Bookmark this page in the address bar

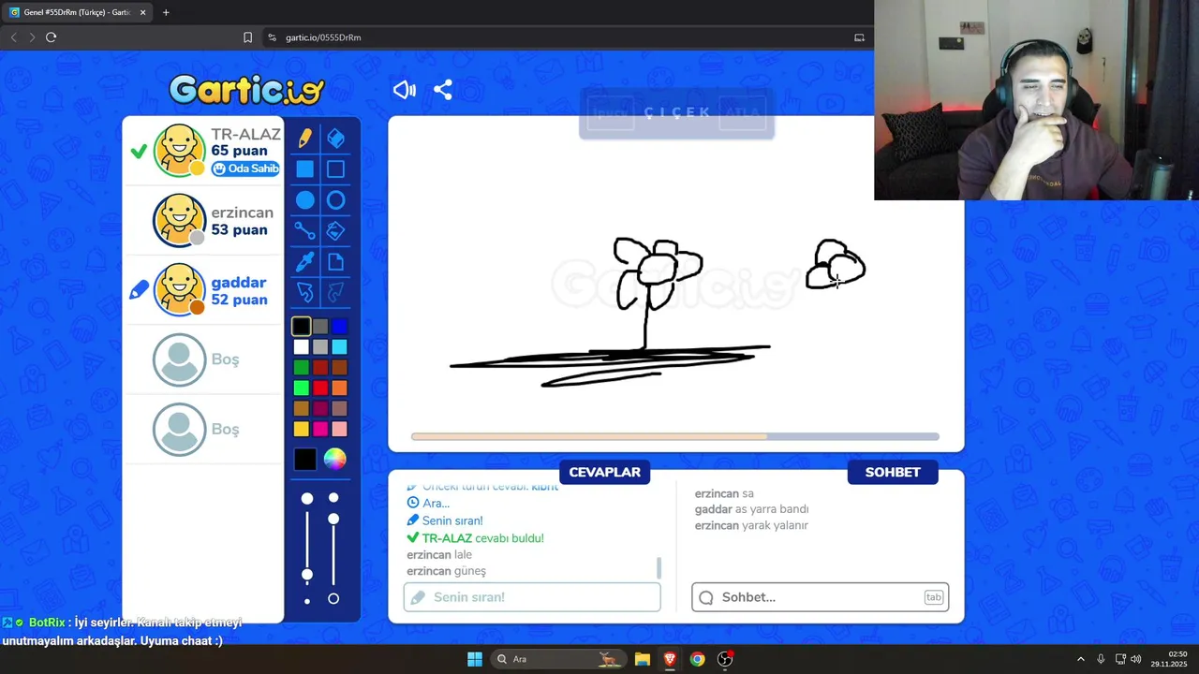(247, 37)
